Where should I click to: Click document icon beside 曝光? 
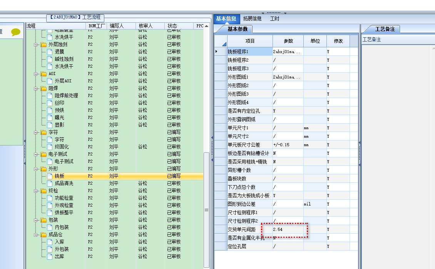click(x=50, y=118)
